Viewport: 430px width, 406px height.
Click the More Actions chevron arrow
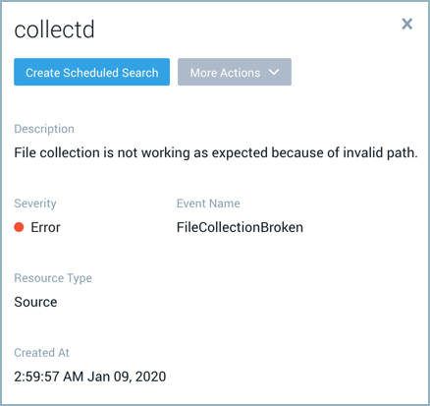[x=274, y=72]
